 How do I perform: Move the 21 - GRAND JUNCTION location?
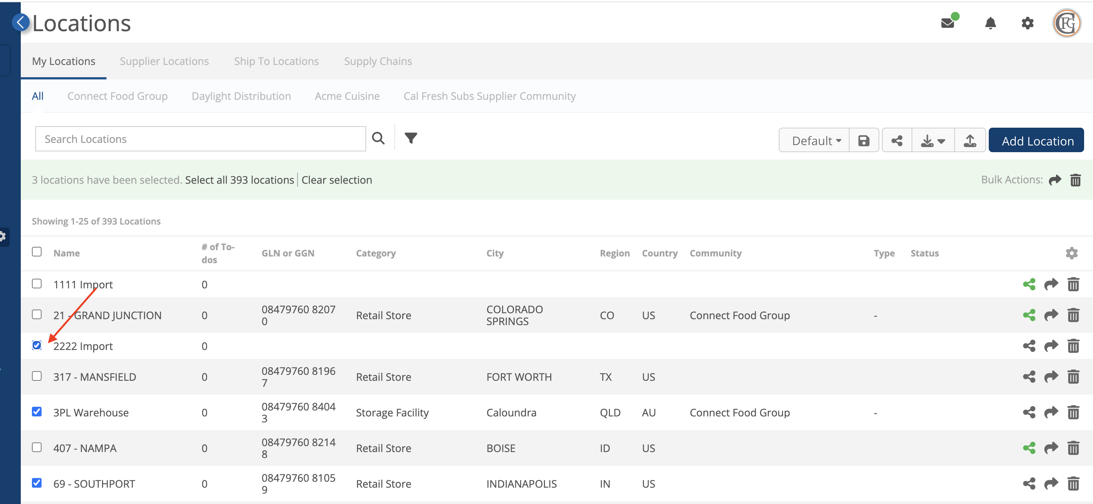1051,315
